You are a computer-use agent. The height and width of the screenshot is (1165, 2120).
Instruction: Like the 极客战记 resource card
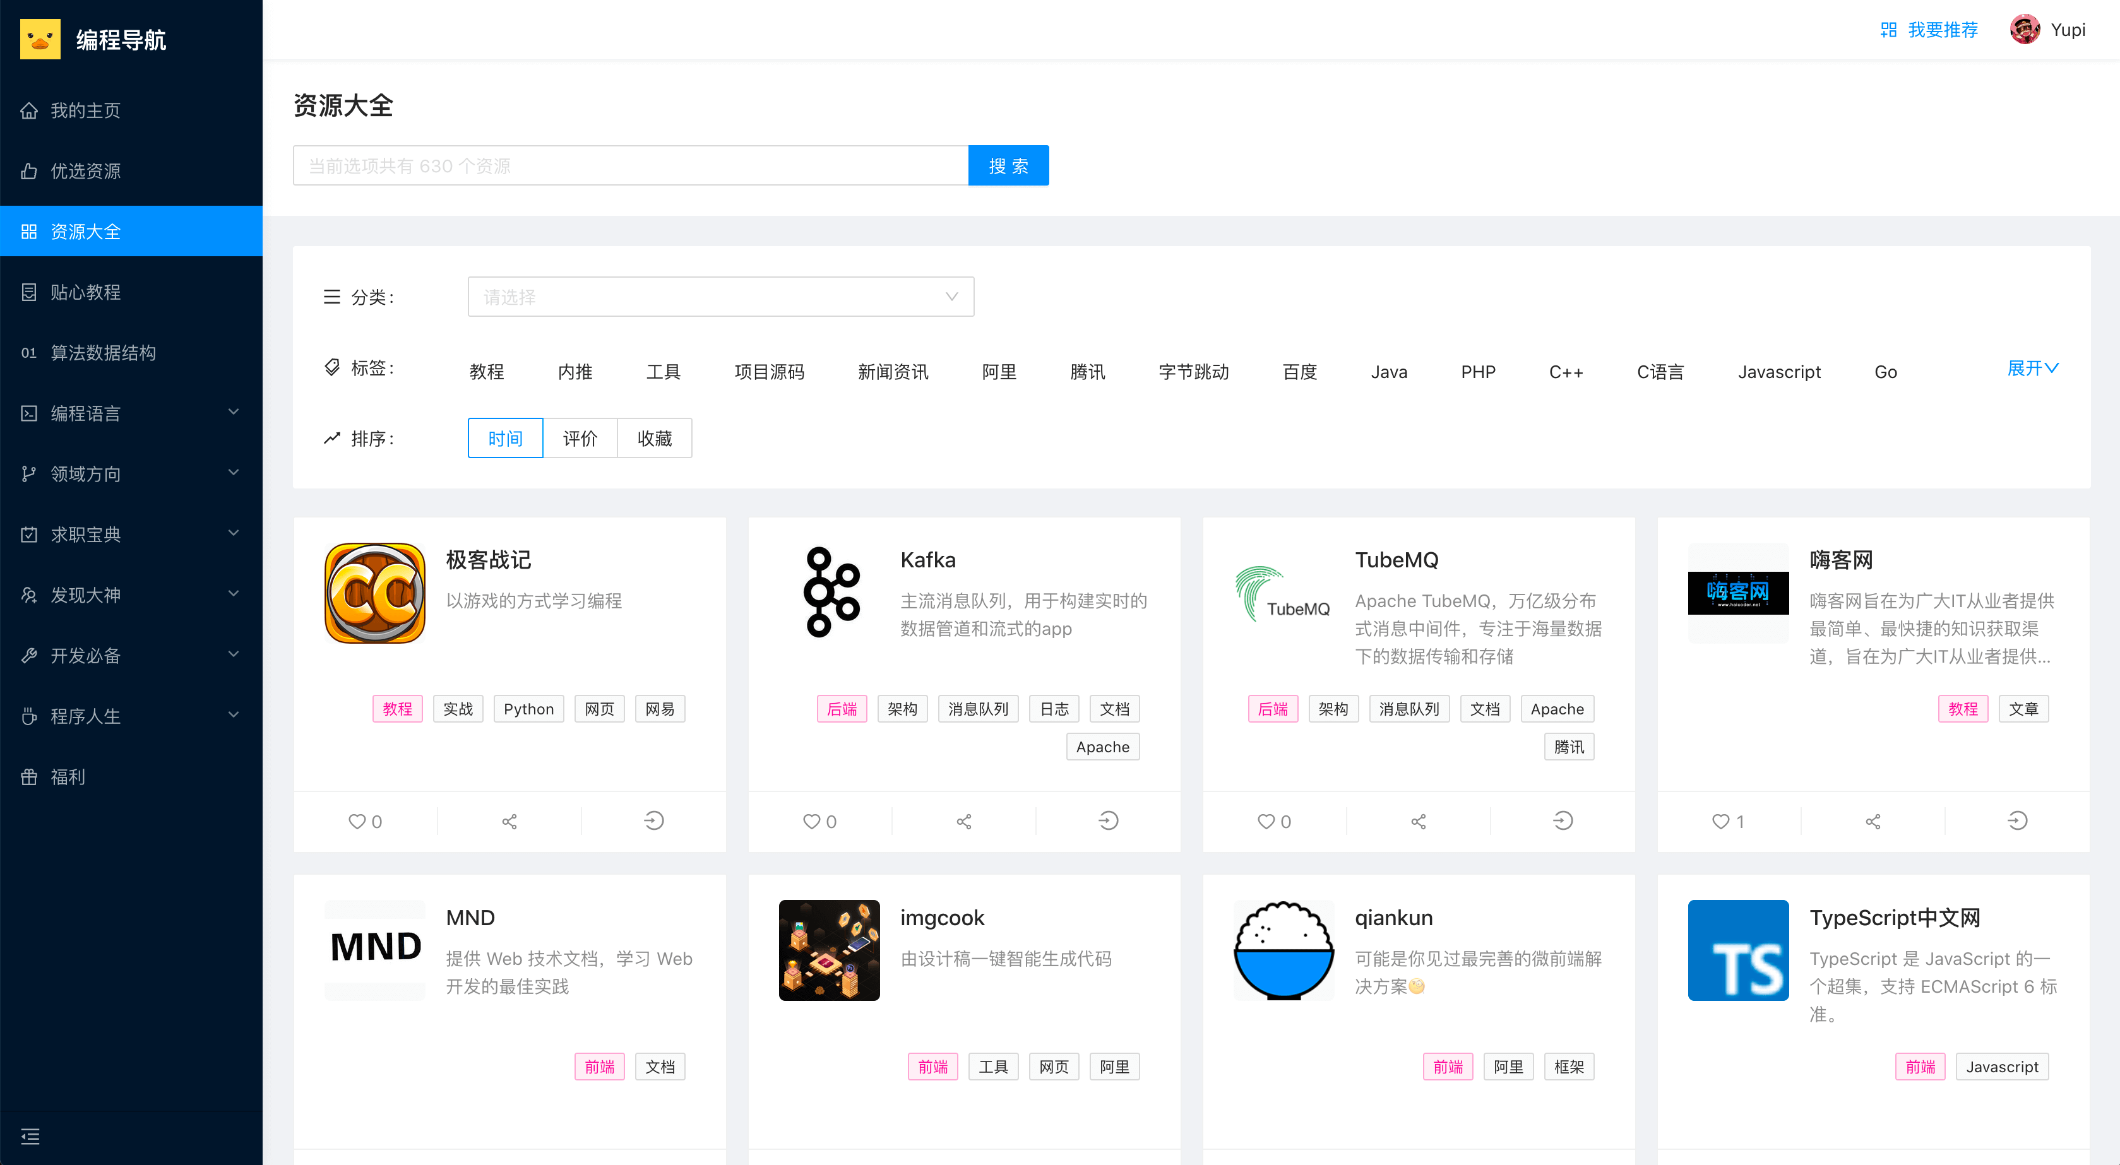pyautogui.click(x=356, y=821)
